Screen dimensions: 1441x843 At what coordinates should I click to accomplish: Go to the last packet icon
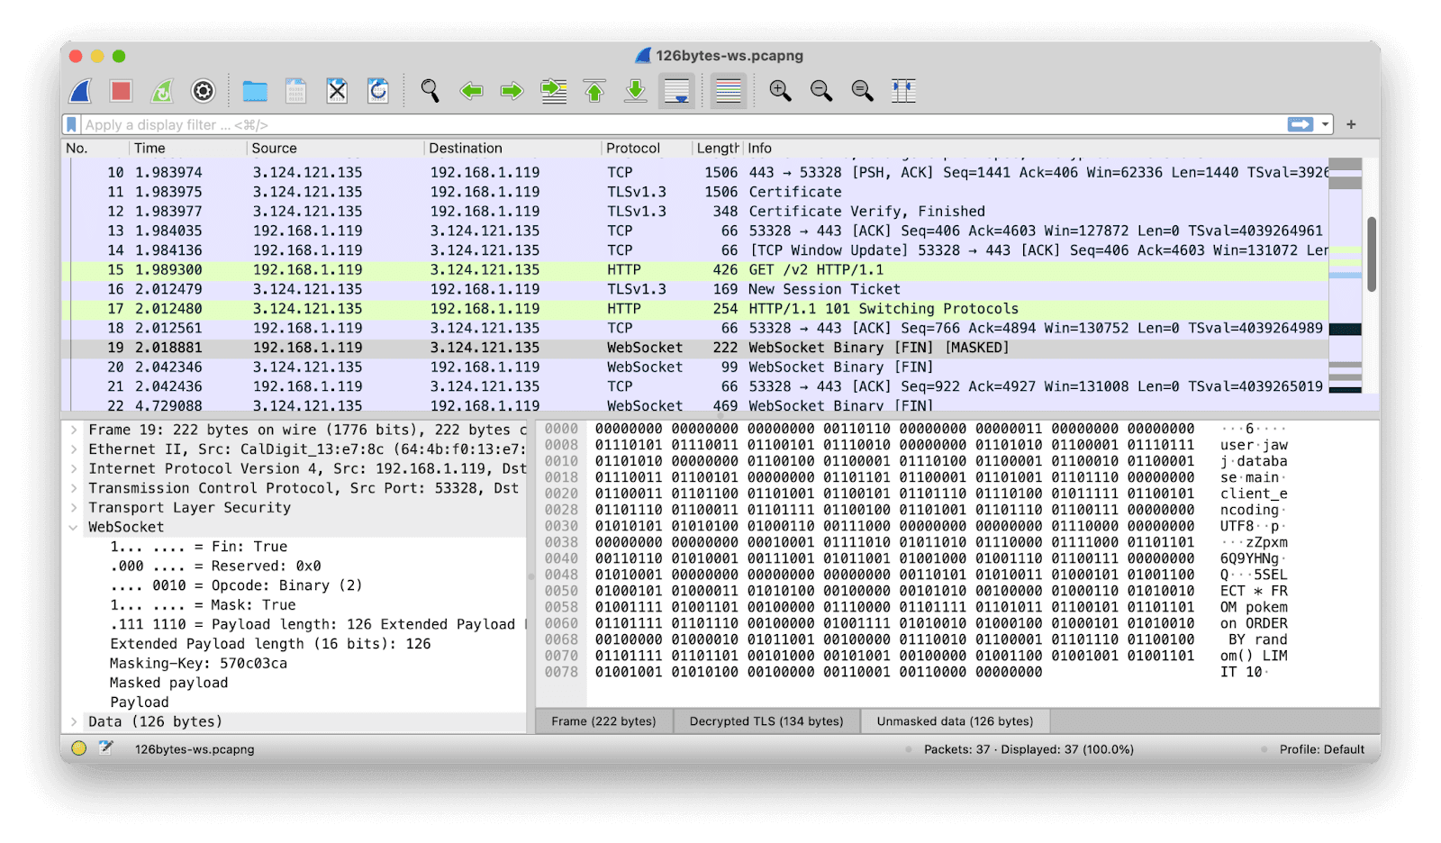tap(636, 91)
